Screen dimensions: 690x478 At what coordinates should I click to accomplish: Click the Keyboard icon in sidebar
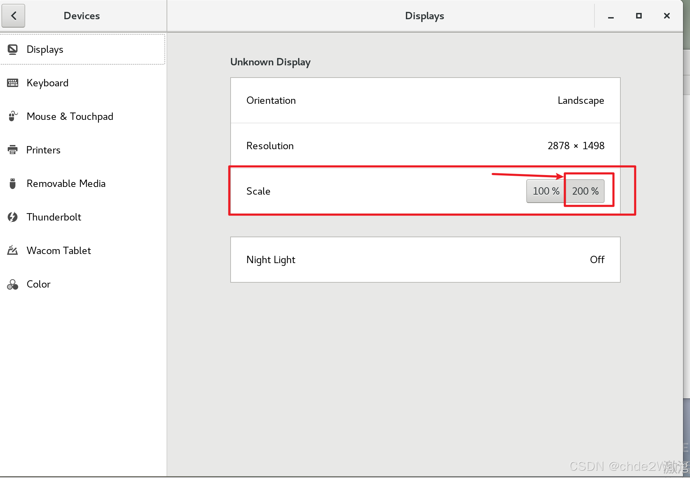[x=13, y=83]
